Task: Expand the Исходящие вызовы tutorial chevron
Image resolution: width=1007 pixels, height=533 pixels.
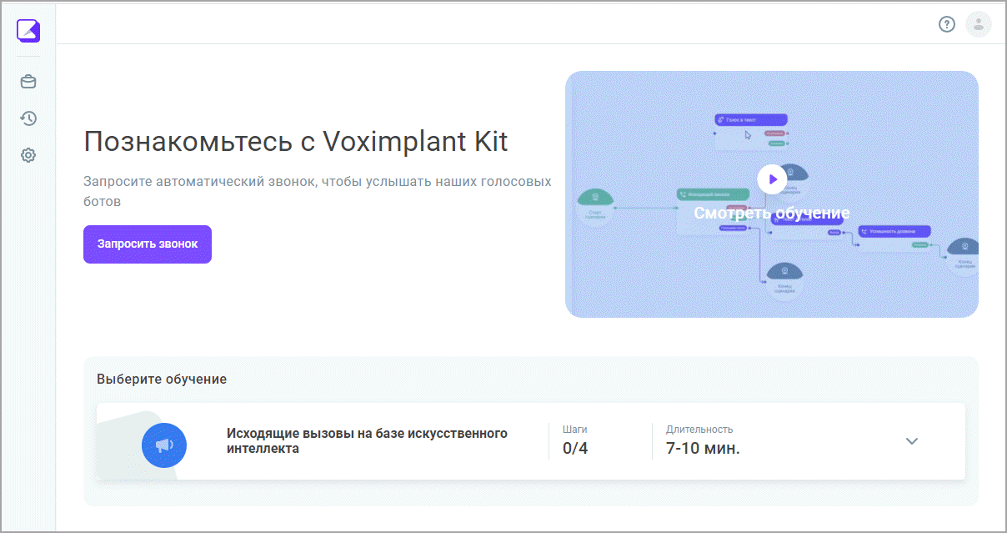Action: click(912, 441)
